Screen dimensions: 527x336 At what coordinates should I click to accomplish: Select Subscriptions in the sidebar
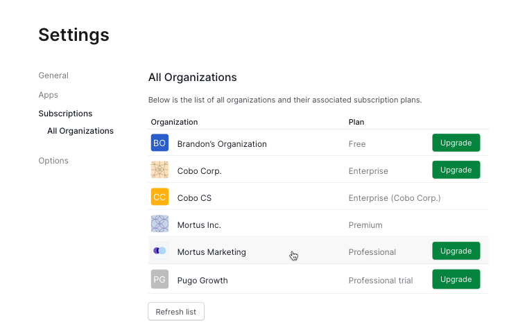pos(65,114)
